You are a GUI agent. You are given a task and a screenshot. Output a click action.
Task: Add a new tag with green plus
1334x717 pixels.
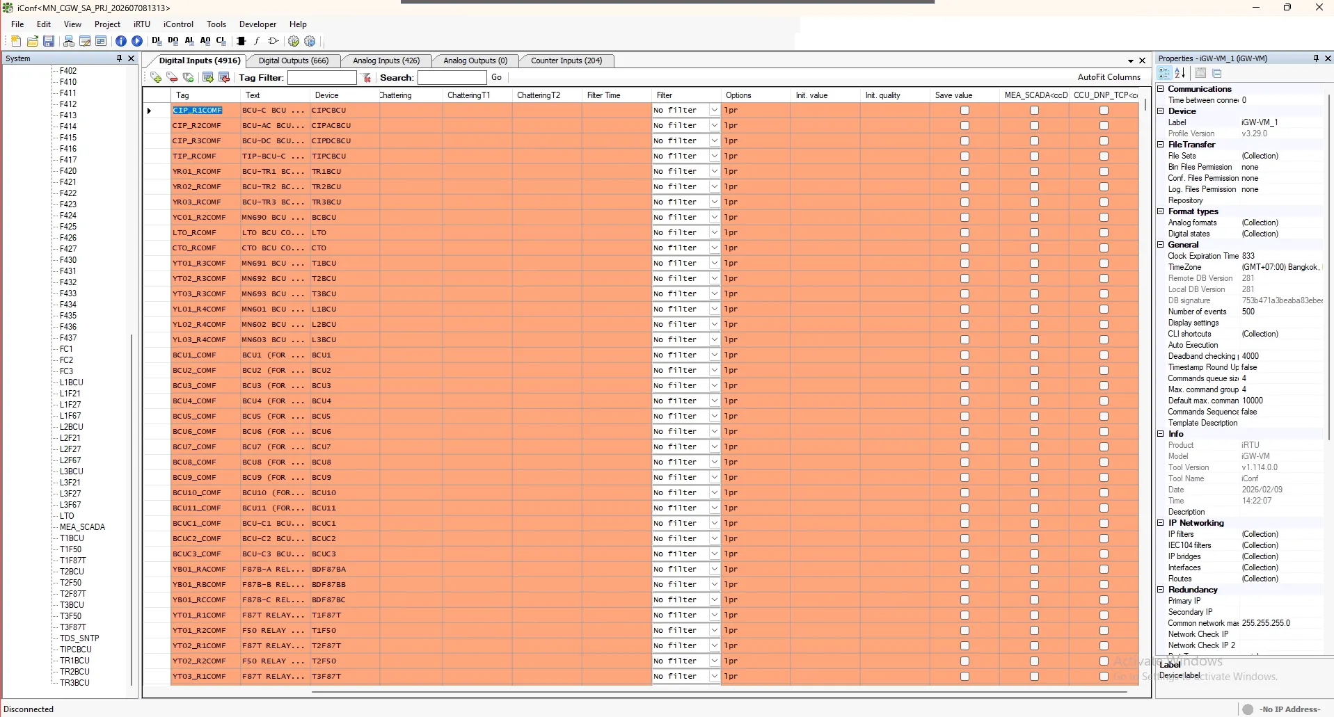pyautogui.click(x=156, y=77)
